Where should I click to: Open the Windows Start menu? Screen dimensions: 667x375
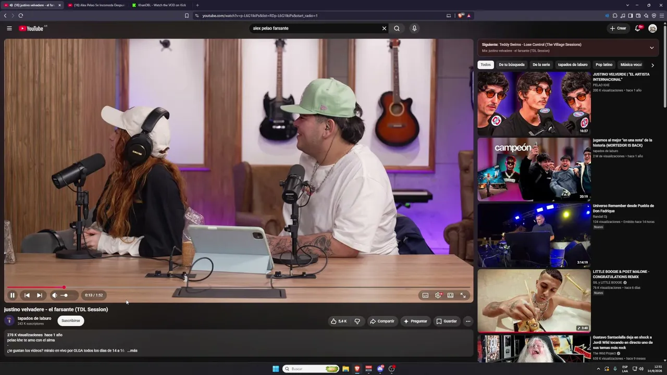pos(276,369)
